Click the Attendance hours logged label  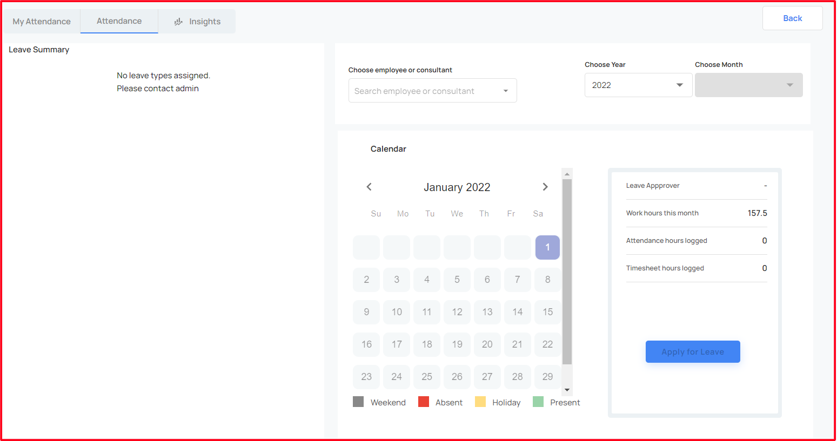point(667,241)
